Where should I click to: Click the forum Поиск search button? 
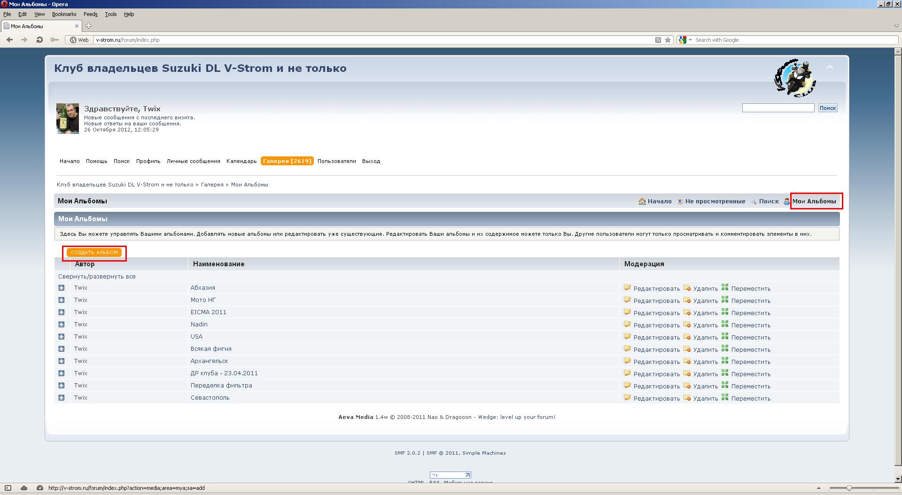pyautogui.click(x=827, y=108)
